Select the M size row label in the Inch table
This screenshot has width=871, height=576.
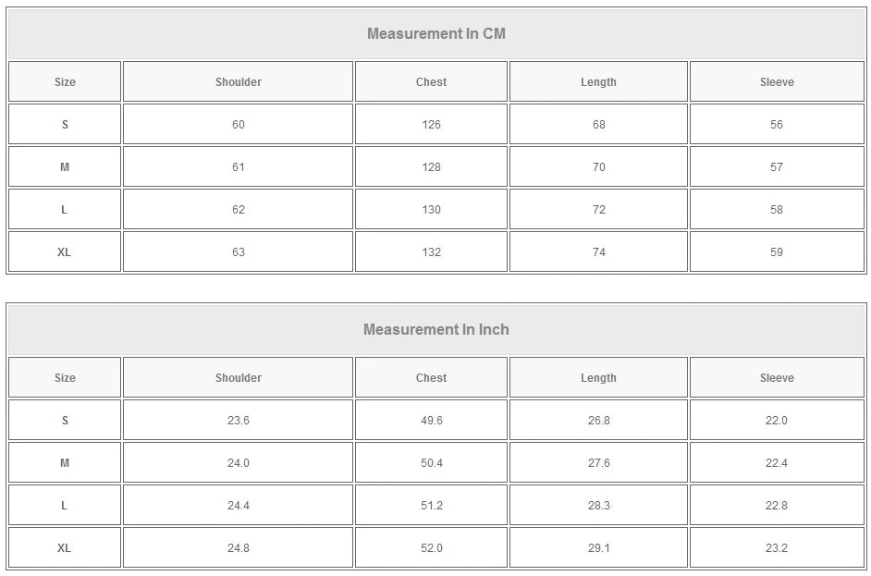65,463
